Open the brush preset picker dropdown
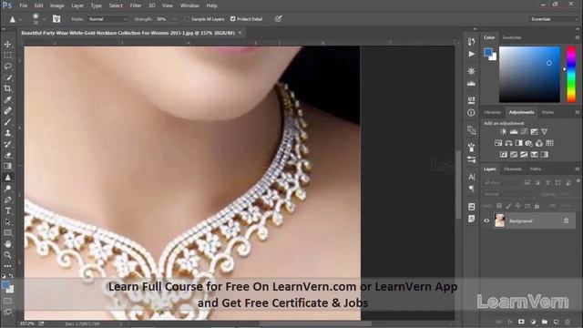 44,19
